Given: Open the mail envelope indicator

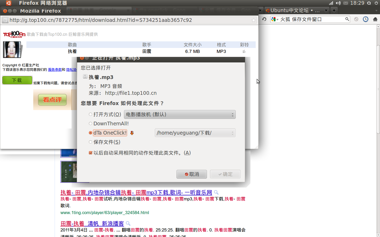Looking at the screenshot, I should pyautogui.click(x=346, y=3).
